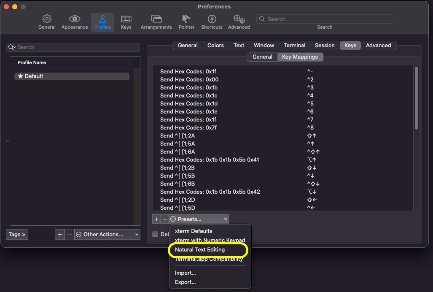This screenshot has height=292, width=433.
Task: Select the Send ^[ [1;2A mapping row
Action: coord(283,135)
